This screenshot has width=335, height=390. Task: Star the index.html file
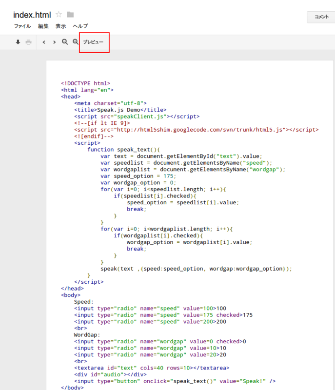pyautogui.click(x=59, y=15)
